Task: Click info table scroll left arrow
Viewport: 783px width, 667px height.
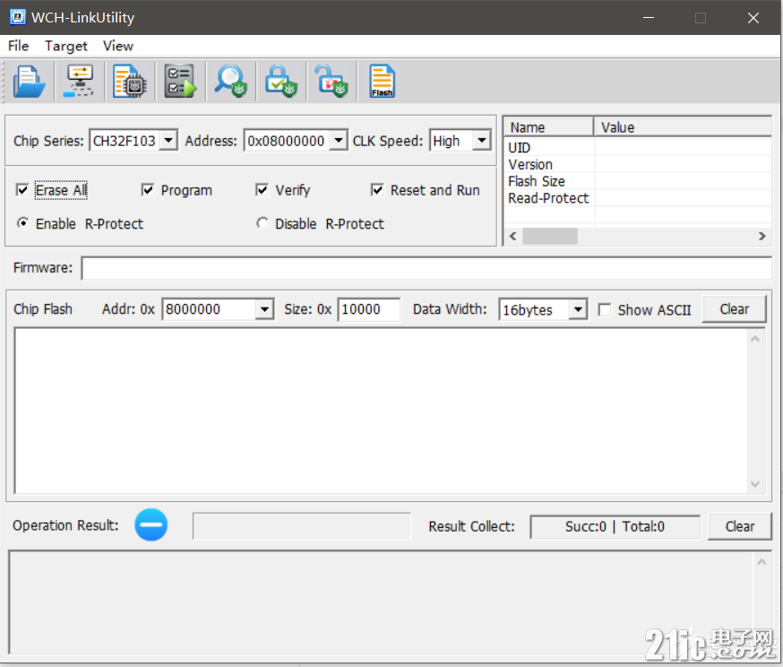Action: (x=512, y=236)
